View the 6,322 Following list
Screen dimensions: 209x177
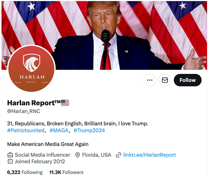(x=25, y=172)
